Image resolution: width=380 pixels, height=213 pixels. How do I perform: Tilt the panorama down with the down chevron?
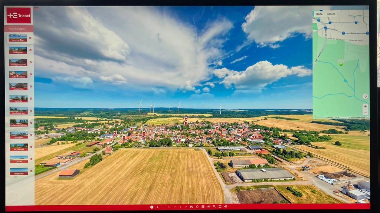[x=174, y=207]
